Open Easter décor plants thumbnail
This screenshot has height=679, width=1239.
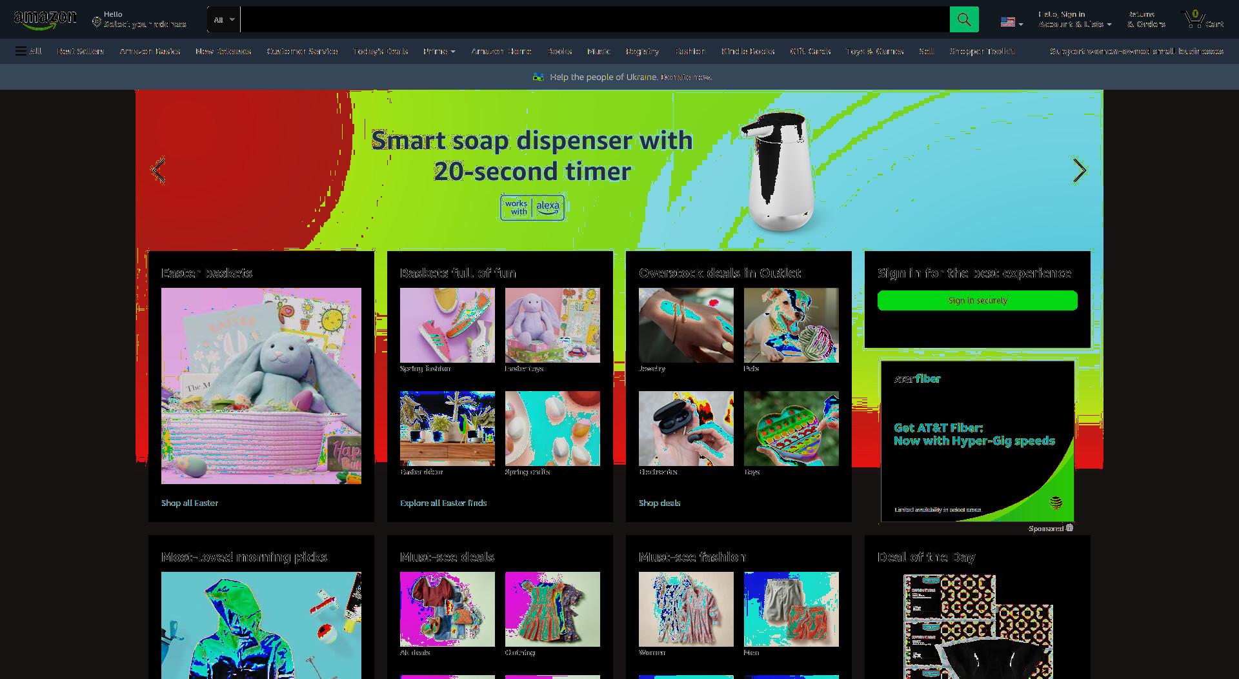tap(447, 429)
